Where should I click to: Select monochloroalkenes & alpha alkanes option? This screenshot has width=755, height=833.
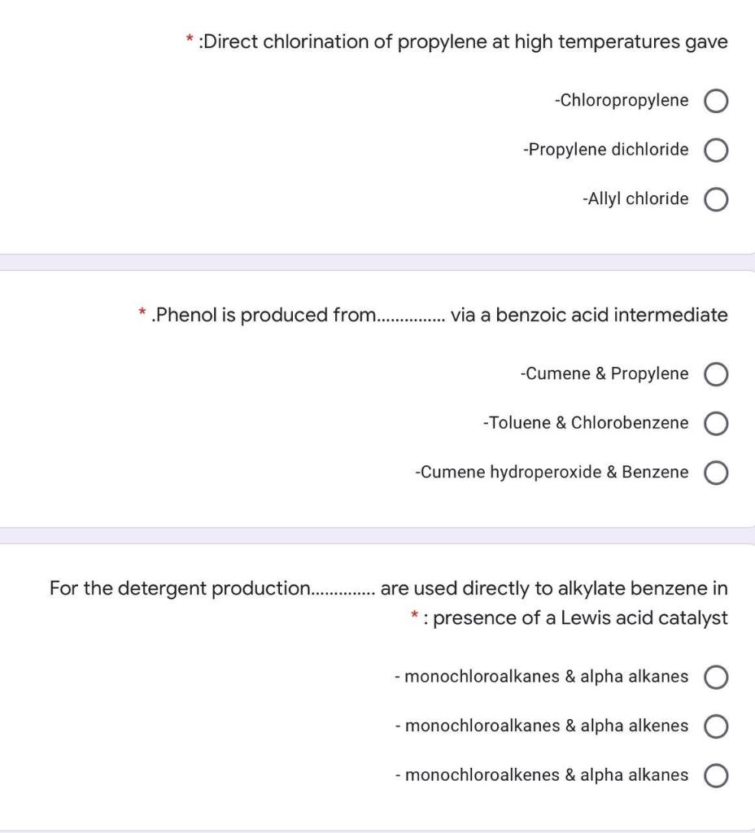pyautogui.click(x=715, y=775)
